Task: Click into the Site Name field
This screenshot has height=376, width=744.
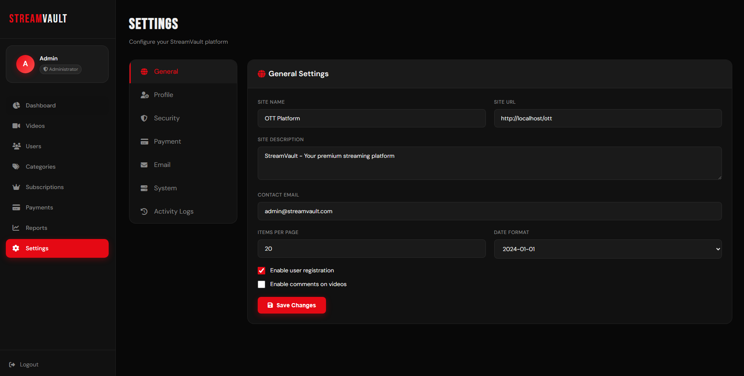Action: pos(371,118)
